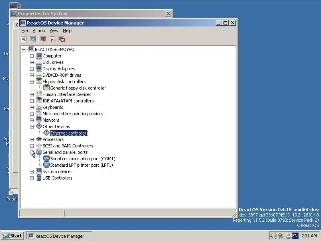
Task: Click the Disk drives icon
Action: pos(39,62)
